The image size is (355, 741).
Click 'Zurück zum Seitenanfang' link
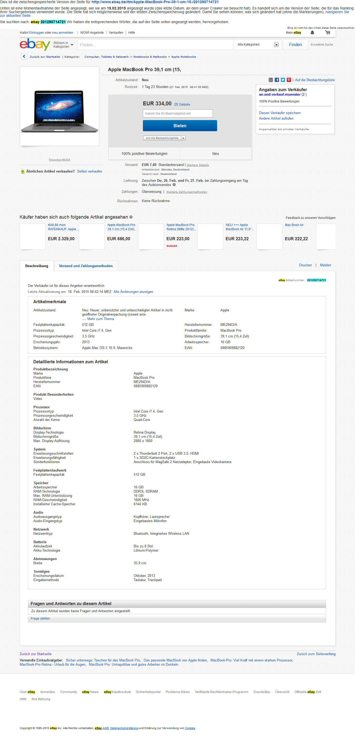[316, 654]
